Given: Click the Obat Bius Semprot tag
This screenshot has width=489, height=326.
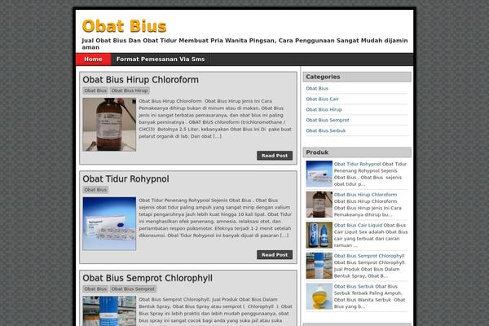Looking at the screenshot, I should [x=133, y=289].
